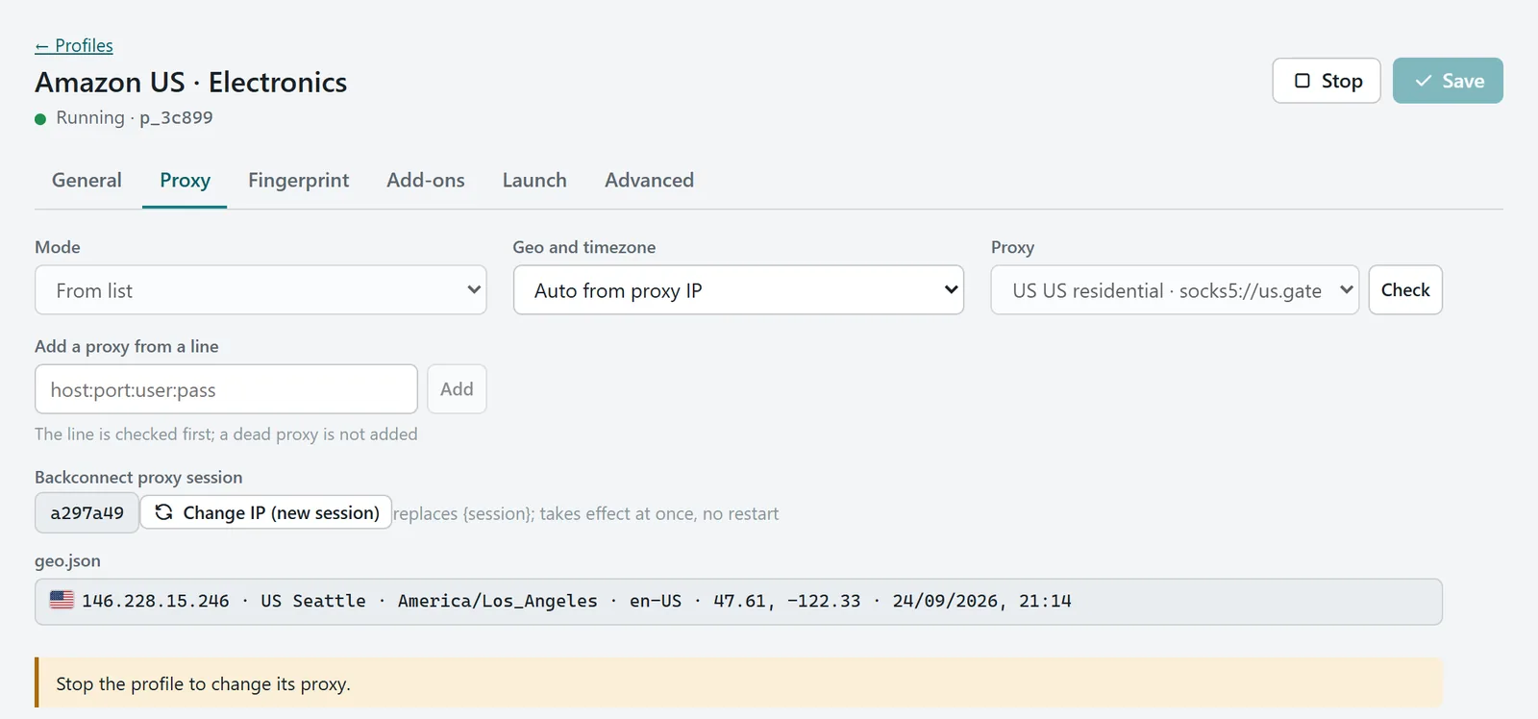The height and width of the screenshot is (719, 1538).
Task: Click the Save button
Action: [1448, 81]
